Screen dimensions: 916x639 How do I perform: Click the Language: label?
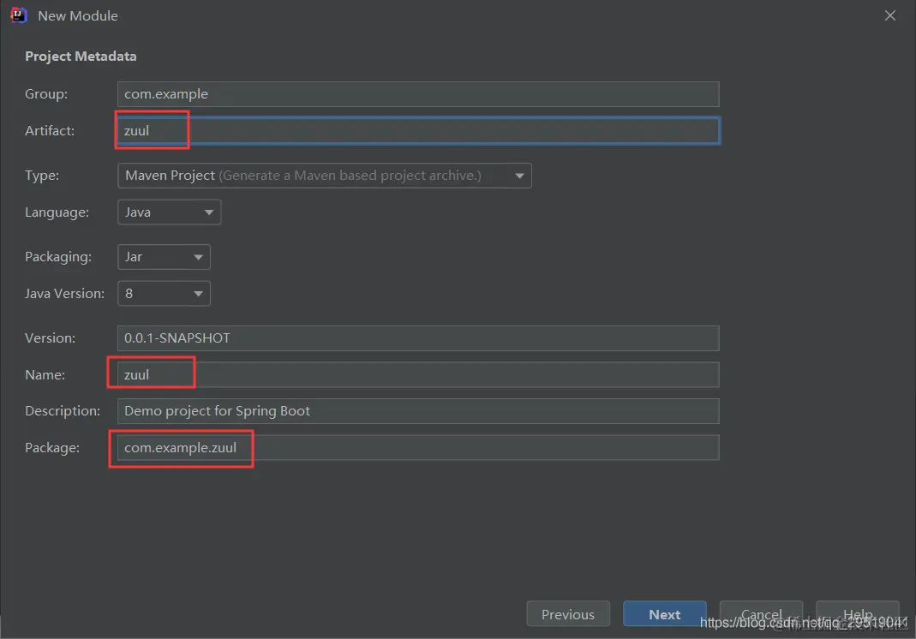tap(57, 212)
